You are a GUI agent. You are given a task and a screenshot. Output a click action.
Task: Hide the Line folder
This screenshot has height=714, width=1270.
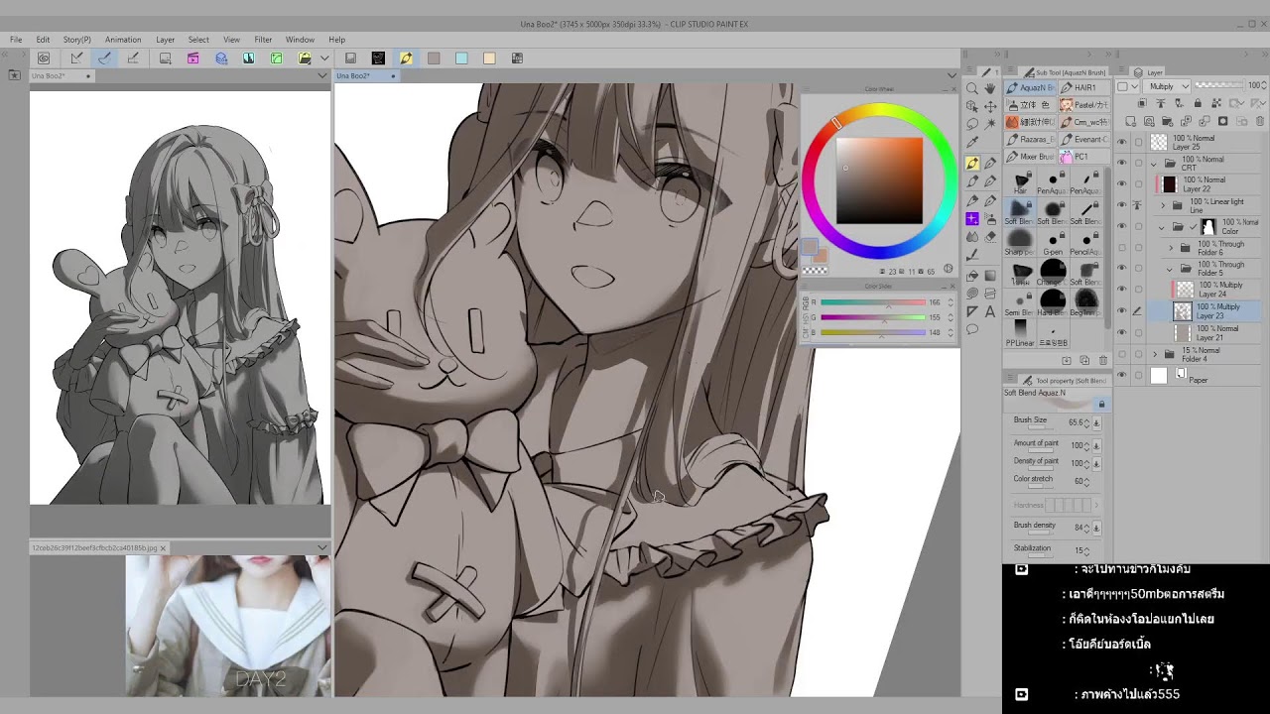pos(1122,205)
